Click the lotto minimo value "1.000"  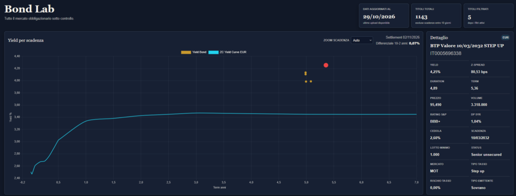435,154
